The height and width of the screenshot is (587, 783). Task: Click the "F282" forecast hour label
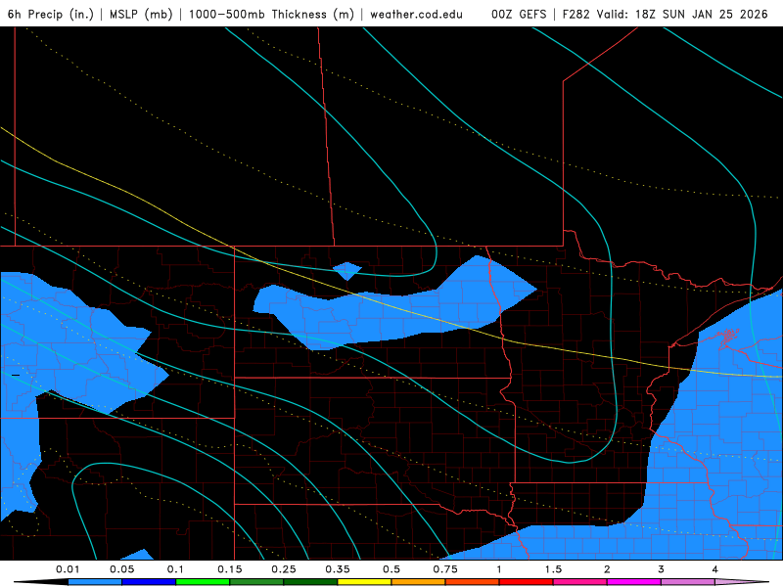coord(576,14)
